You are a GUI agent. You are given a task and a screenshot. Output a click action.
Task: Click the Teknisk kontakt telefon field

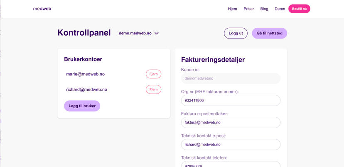231,165
